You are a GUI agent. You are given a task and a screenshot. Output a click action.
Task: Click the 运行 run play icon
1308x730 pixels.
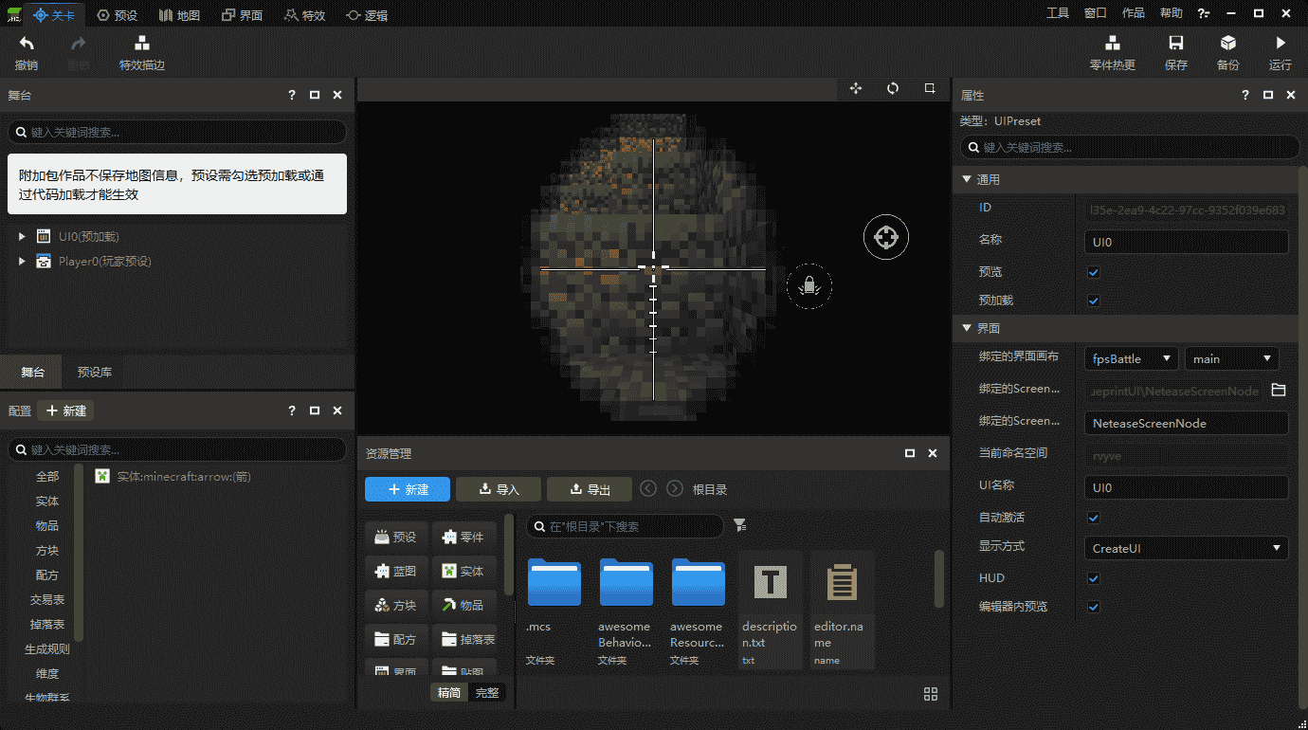coord(1281,44)
